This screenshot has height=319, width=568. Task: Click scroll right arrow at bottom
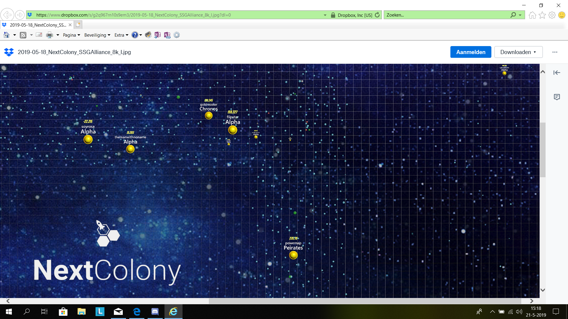click(532, 301)
